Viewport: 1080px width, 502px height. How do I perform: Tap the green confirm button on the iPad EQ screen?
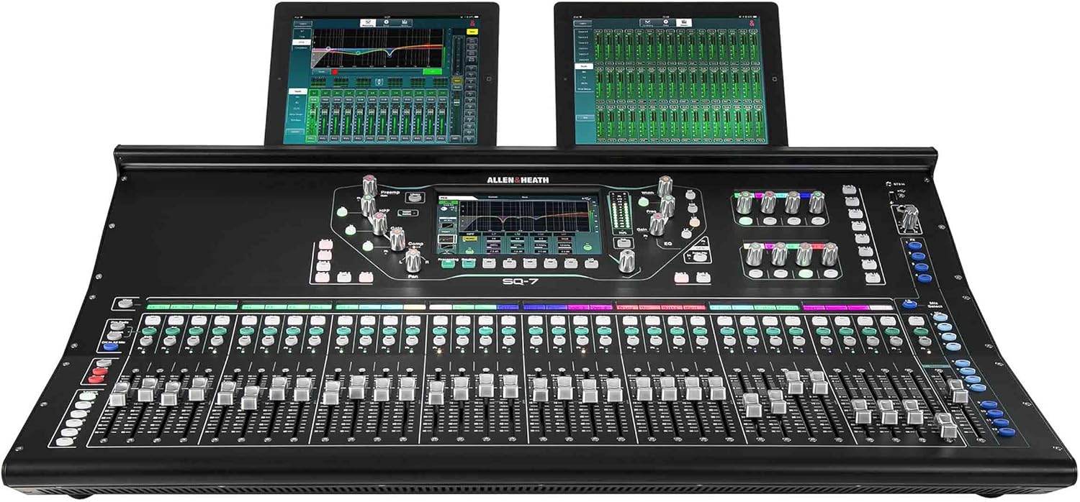tap(433, 70)
